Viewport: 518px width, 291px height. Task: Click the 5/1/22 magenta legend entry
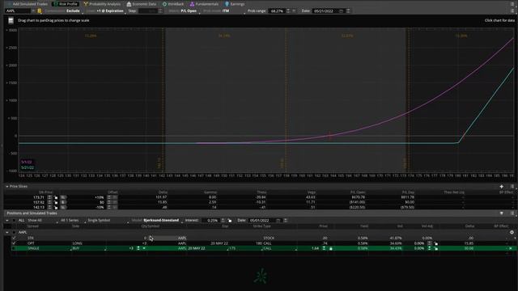coord(27,162)
